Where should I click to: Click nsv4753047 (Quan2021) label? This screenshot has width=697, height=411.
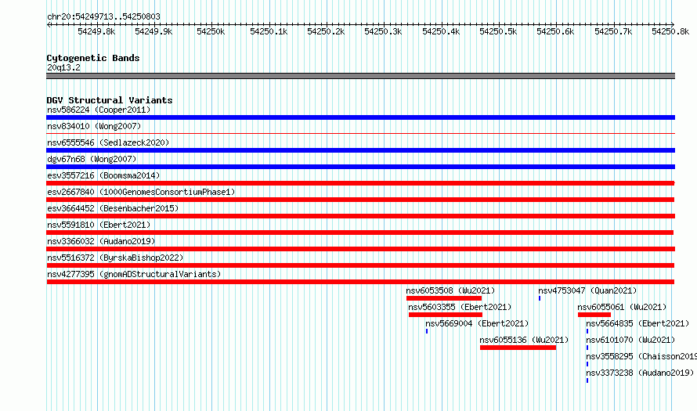(x=587, y=290)
